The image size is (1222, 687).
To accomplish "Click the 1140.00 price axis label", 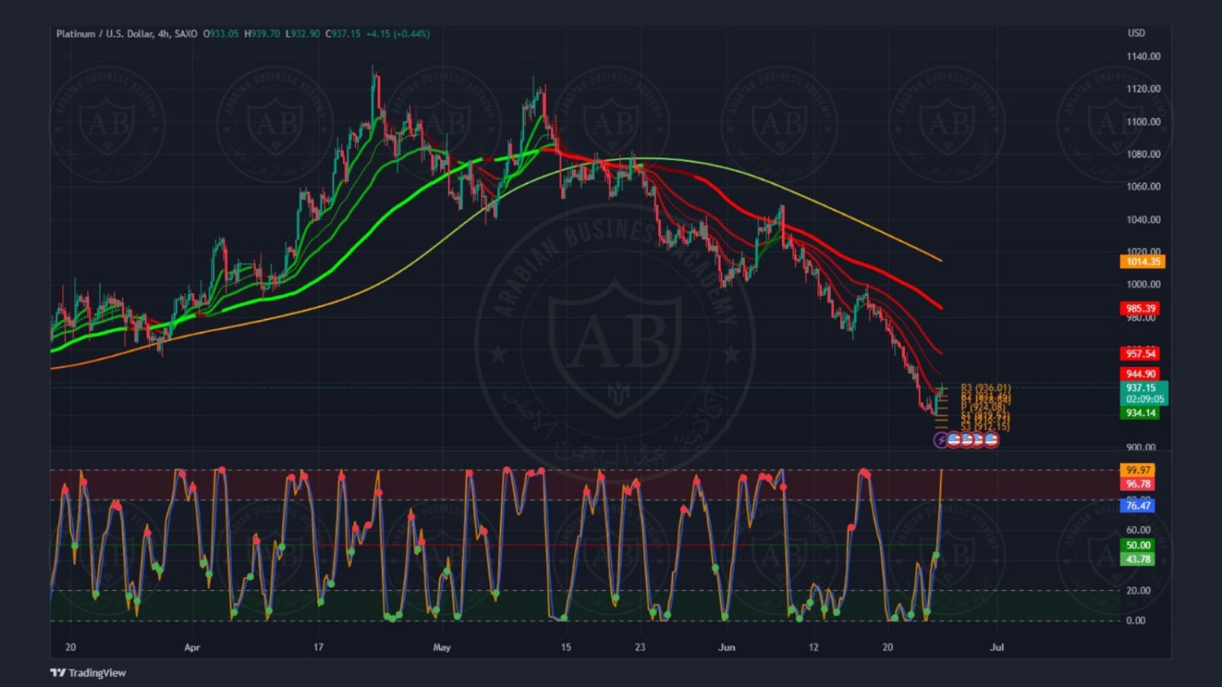I will tap(1143, 56).
